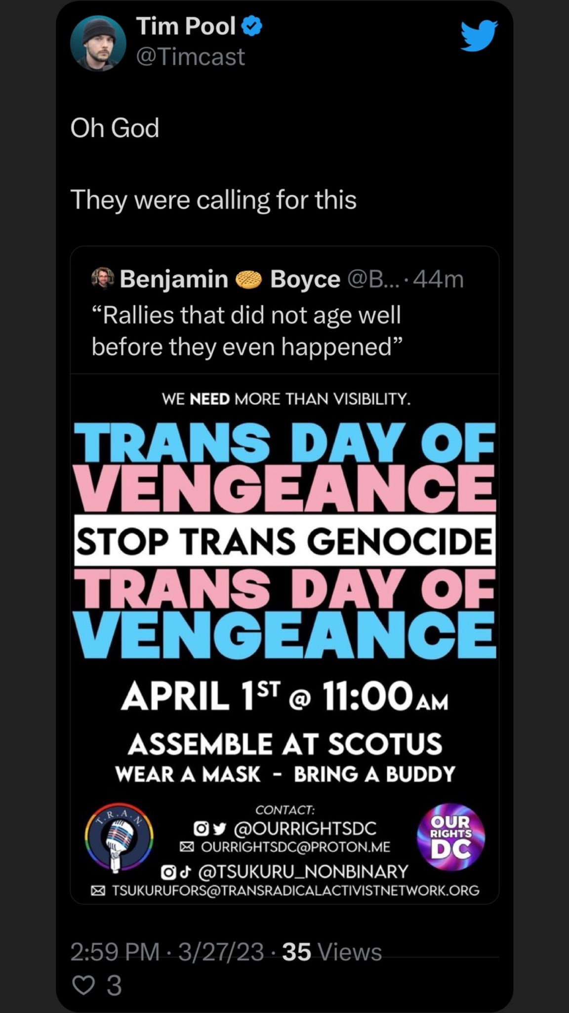Click the Twitter bird logo
569x1013 pixels.
coord(479,36)
